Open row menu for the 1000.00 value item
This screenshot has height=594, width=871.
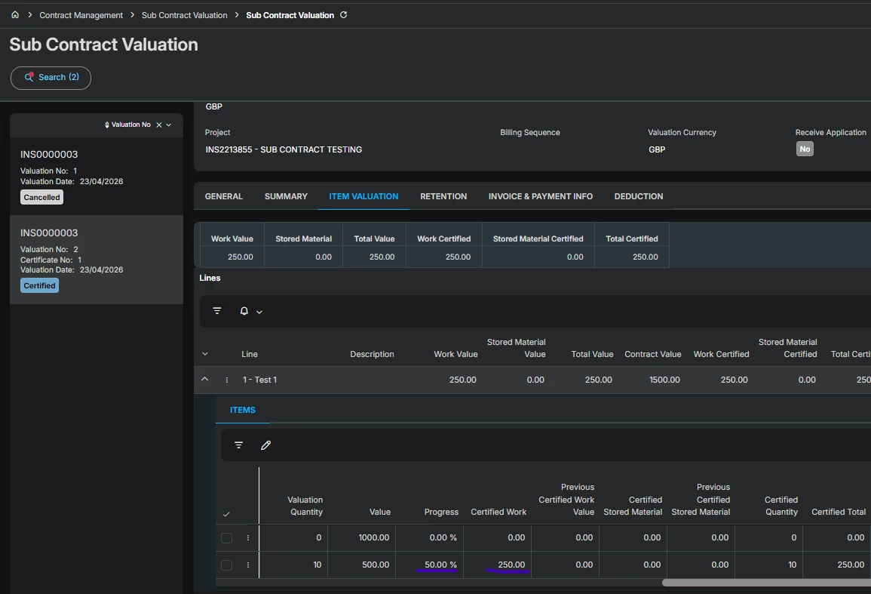247,538
